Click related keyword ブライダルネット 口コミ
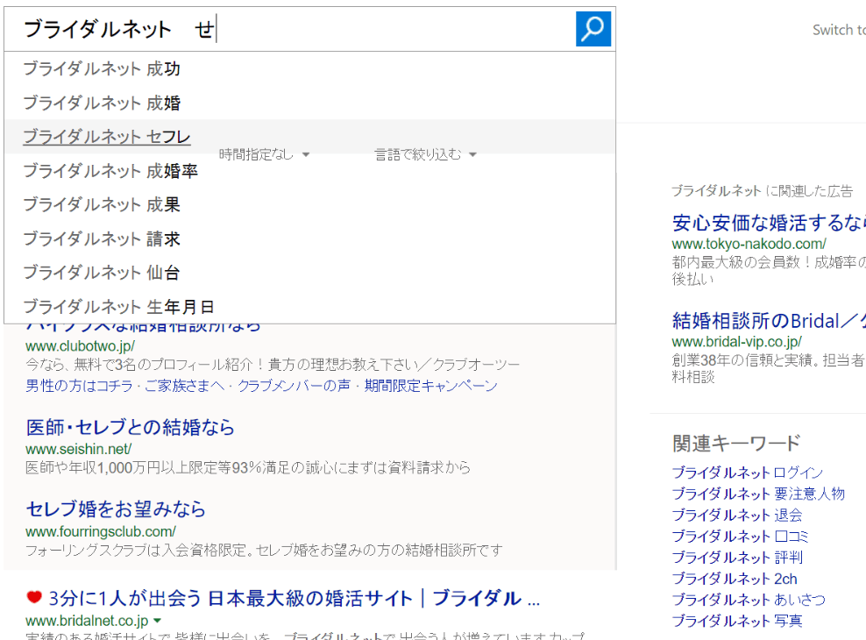This screenshot has width=866, height=640. (740, 537)
